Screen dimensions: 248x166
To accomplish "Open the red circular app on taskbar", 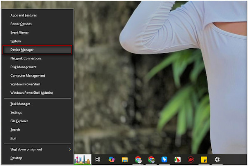I will [x=191, y=159].
